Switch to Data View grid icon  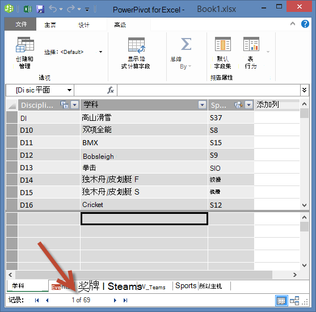pyautogui.click(x=281, y=301)
